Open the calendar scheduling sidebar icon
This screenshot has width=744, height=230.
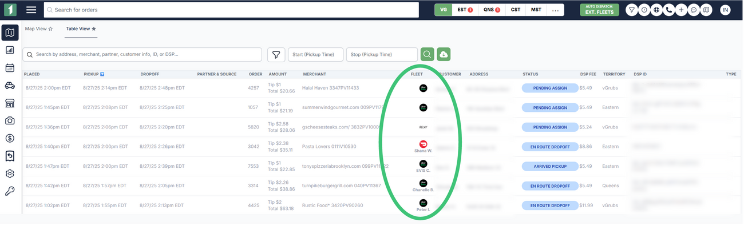[x=10, y=68]
